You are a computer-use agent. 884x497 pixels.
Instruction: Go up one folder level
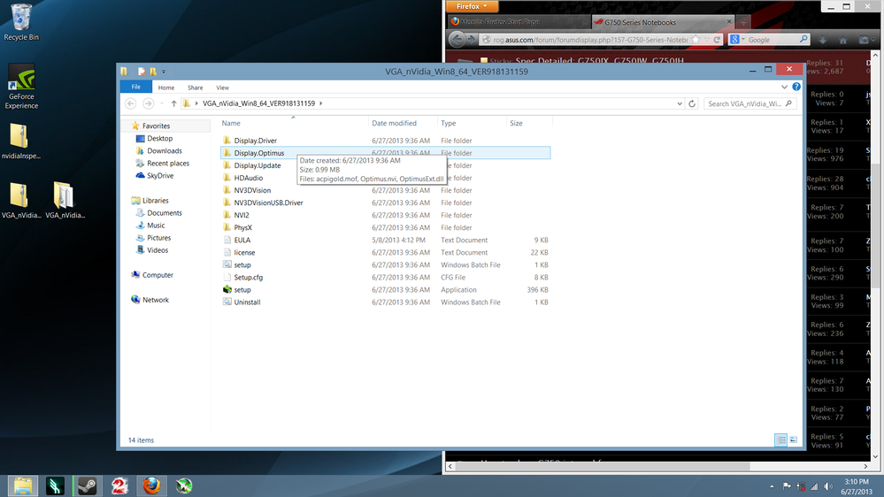[173, 103]
